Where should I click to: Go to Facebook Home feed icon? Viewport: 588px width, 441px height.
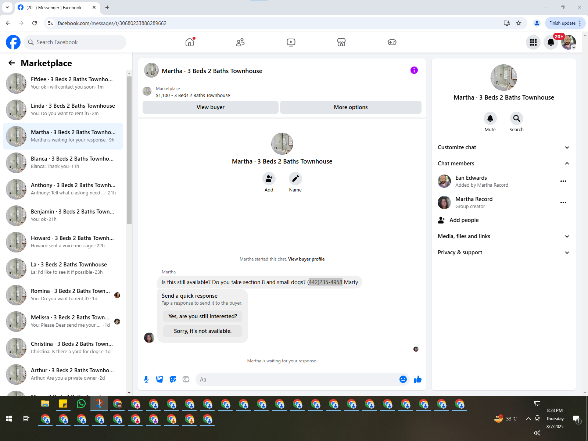click(190, 42)
